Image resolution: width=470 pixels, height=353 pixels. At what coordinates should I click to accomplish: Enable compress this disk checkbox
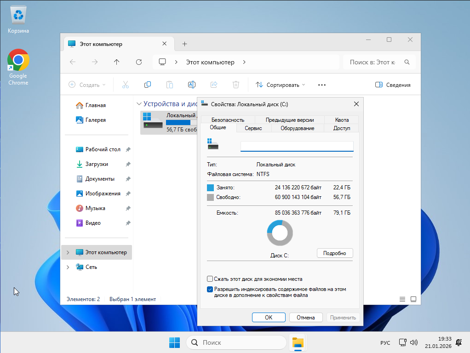pos(210,279)
